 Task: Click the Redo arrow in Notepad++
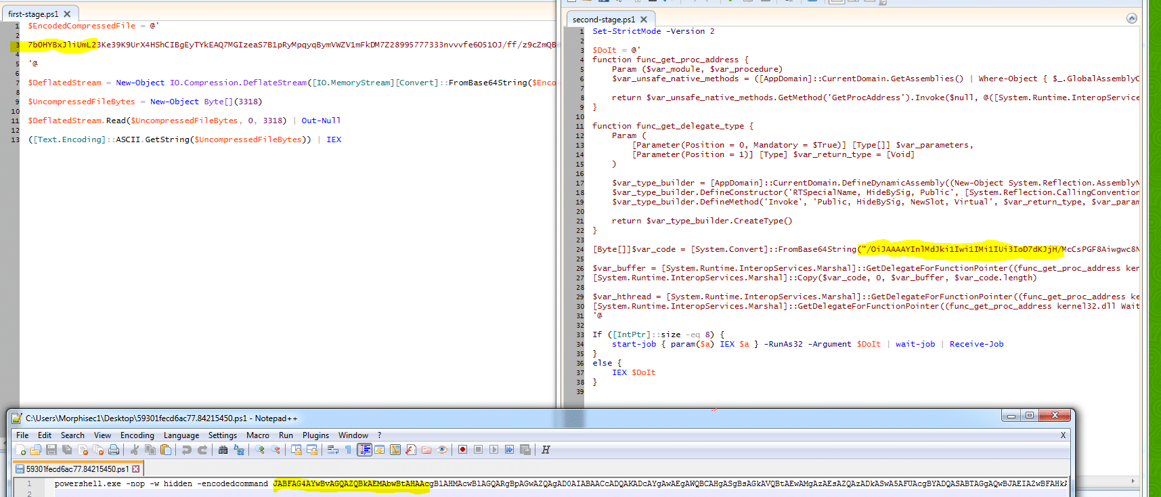[202, 450]
